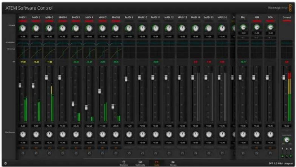Solo the MADI 9 channel via headphone icon
This screenshot has width=296, height=167.
tap(129, 153)
